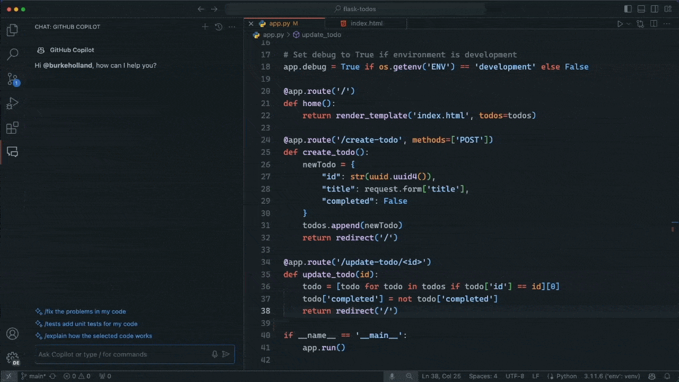Image resolution: width=679 pixels, height=382 pixels.
Task: Open the Accounts menu in activity bar
Action: (x=12, y=334)
